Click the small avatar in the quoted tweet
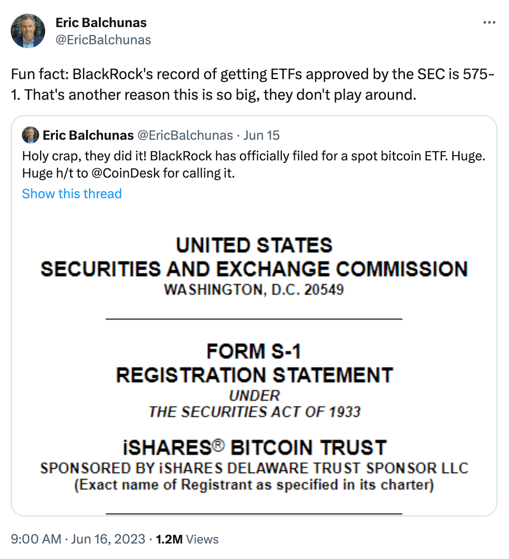The width and height of the screenshot is (509, 559). (31, 135)
